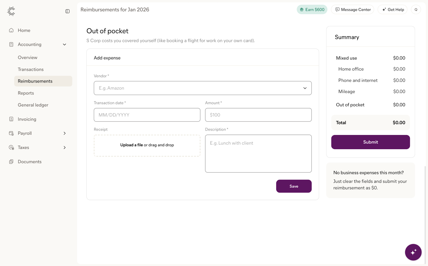Click the Documents sidebar icon

click(x=11, y=162)
